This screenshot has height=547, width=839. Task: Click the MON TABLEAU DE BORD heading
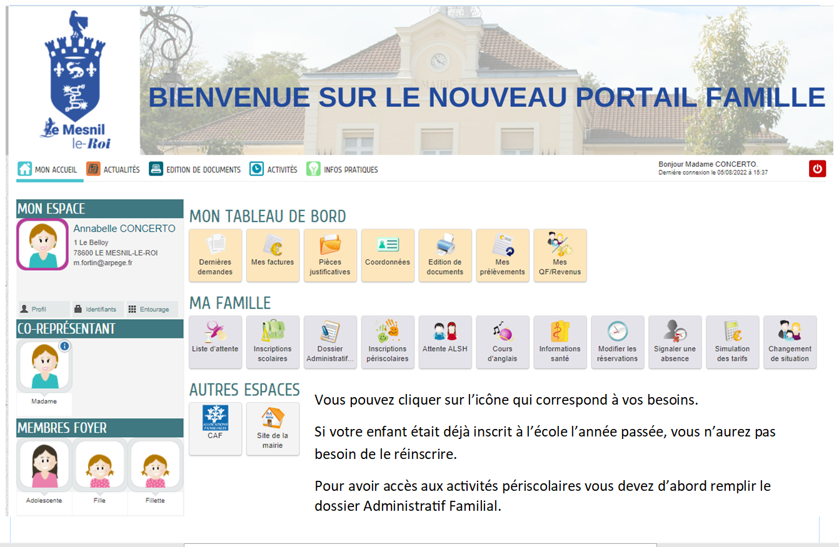point(268,216)
